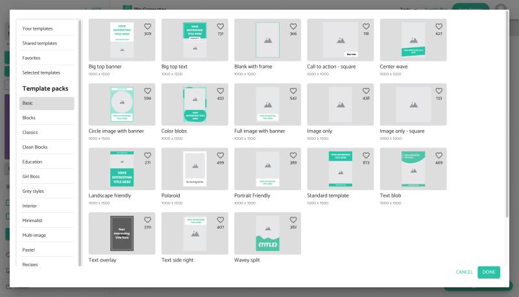
Task: Favorite the Center wave template
Action: tap(439, 27)
